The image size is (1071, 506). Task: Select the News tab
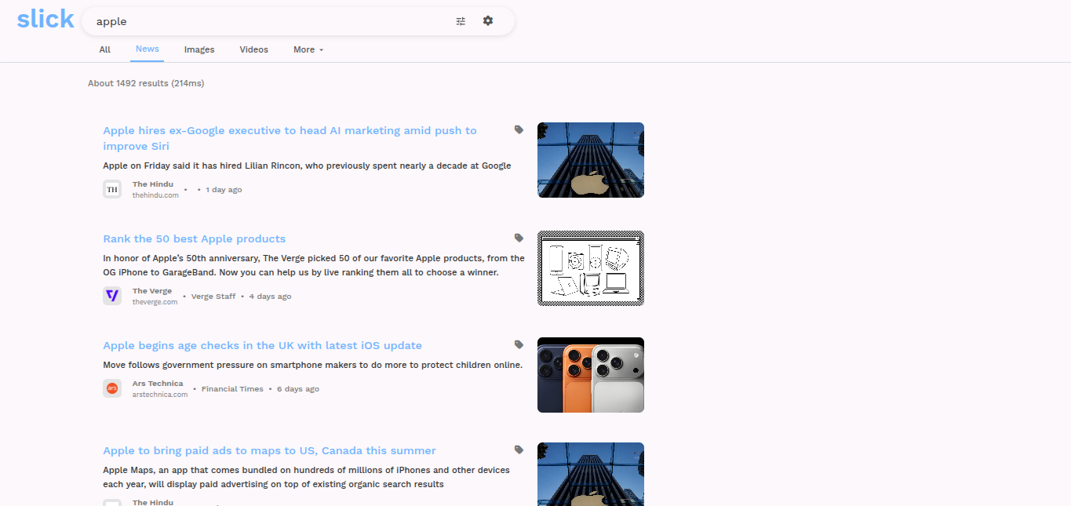(148, 49)
